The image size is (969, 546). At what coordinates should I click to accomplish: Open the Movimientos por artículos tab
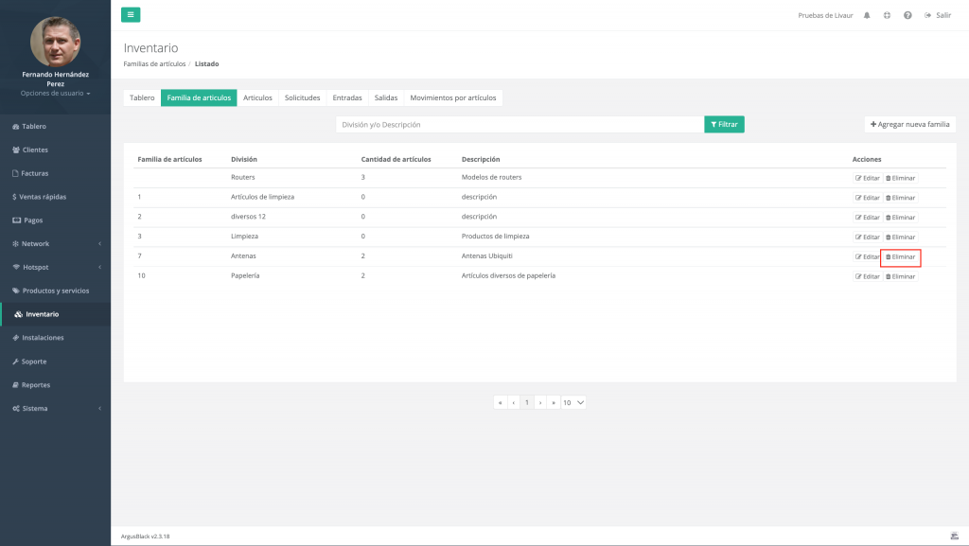tap(452, 97)
